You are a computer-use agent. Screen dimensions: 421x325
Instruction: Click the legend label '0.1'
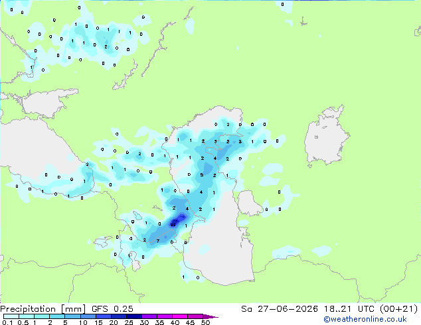coord(7,322)
